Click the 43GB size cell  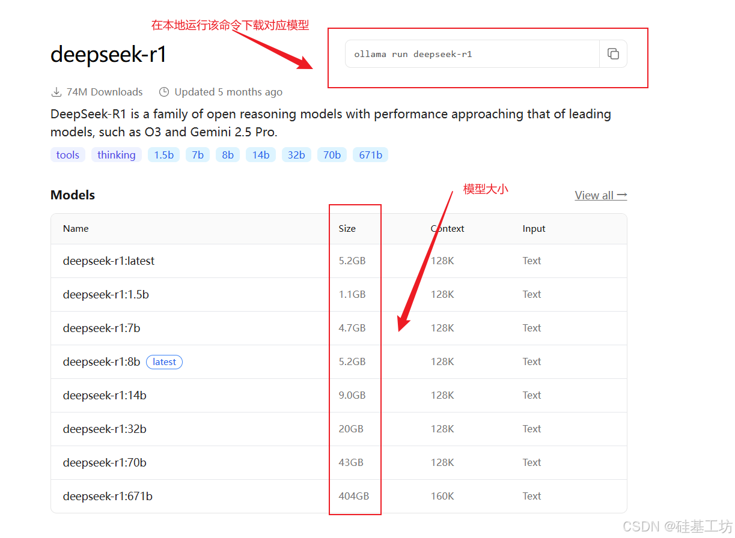click(x=351, y=462)
